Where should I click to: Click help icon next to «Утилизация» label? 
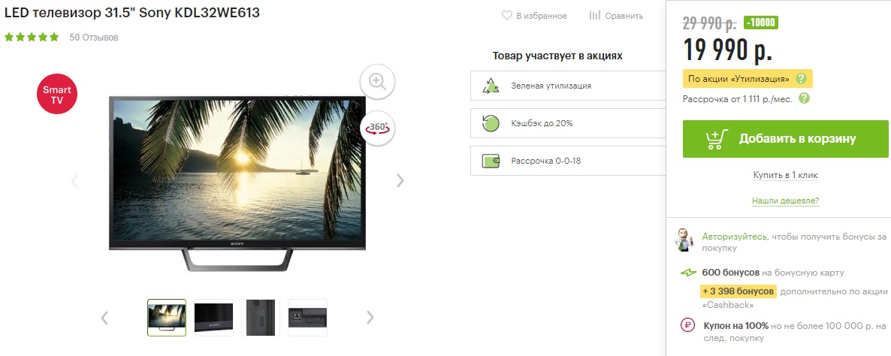[x=801, y=78]
